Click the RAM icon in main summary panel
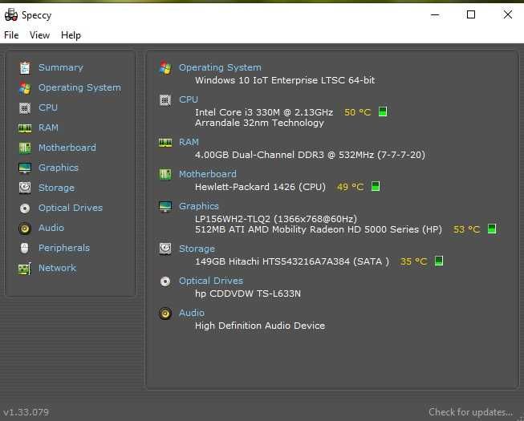The width and height of the screenshot is (524, 421). coord(165,143)
